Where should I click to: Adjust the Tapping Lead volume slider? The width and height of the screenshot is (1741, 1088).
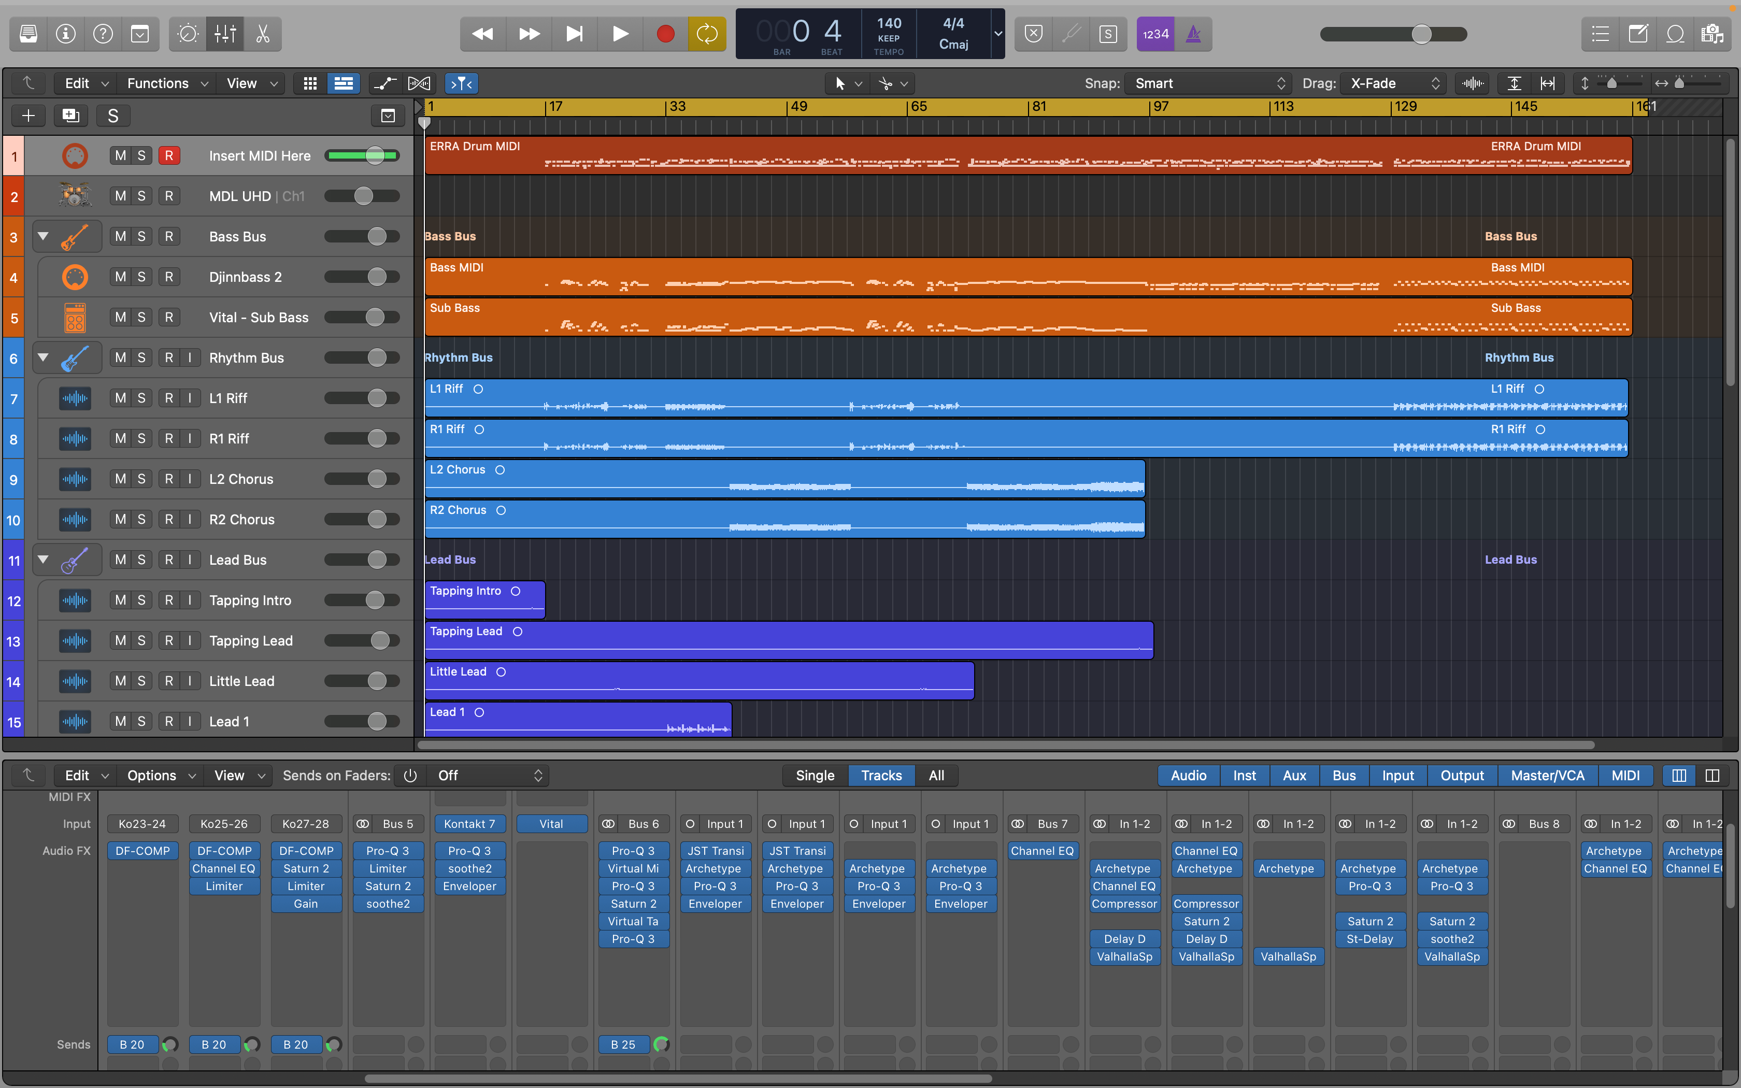click(380, 640)
